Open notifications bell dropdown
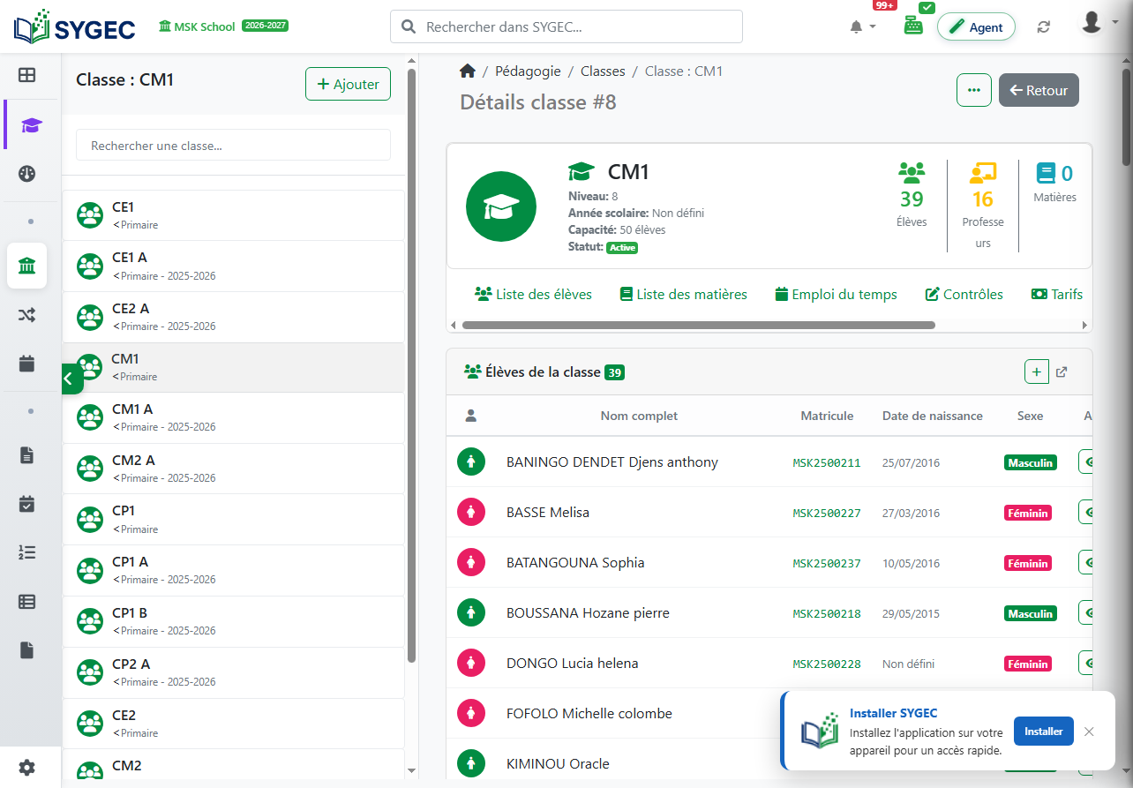This screenshot has height=788, width=1133. (x=862, y=27)
